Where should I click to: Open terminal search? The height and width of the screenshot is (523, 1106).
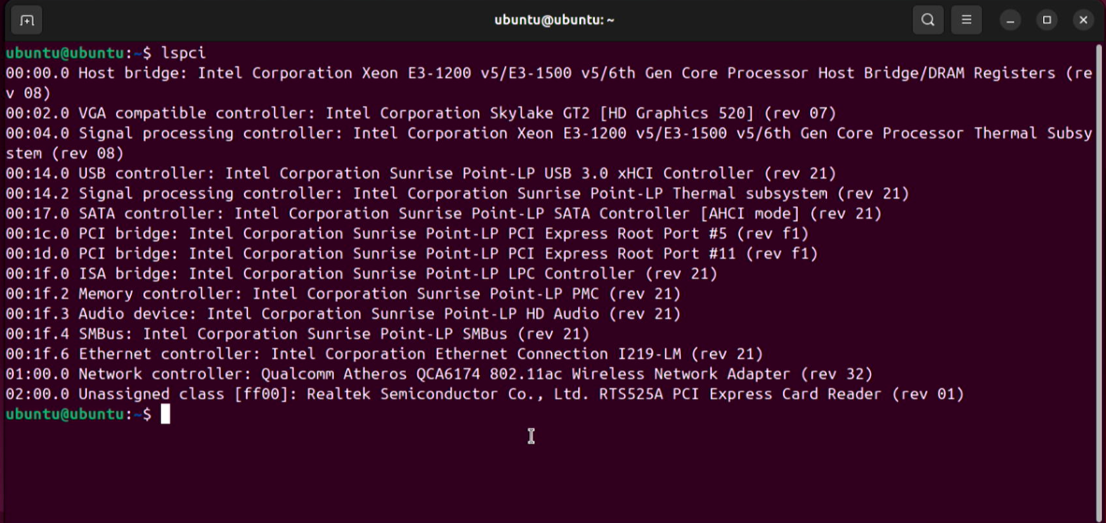pos(928,20)
